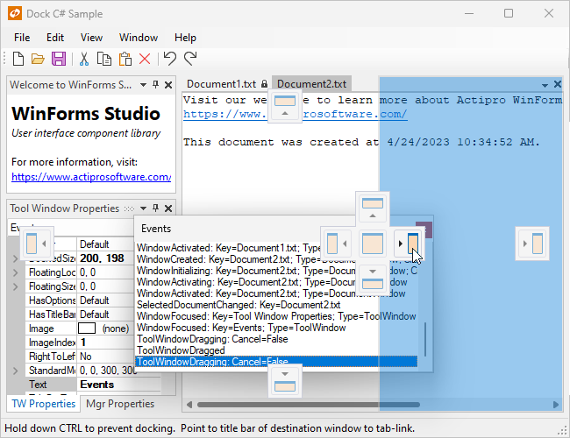Redo the action in the toolbar

click(x=190, y=58)
